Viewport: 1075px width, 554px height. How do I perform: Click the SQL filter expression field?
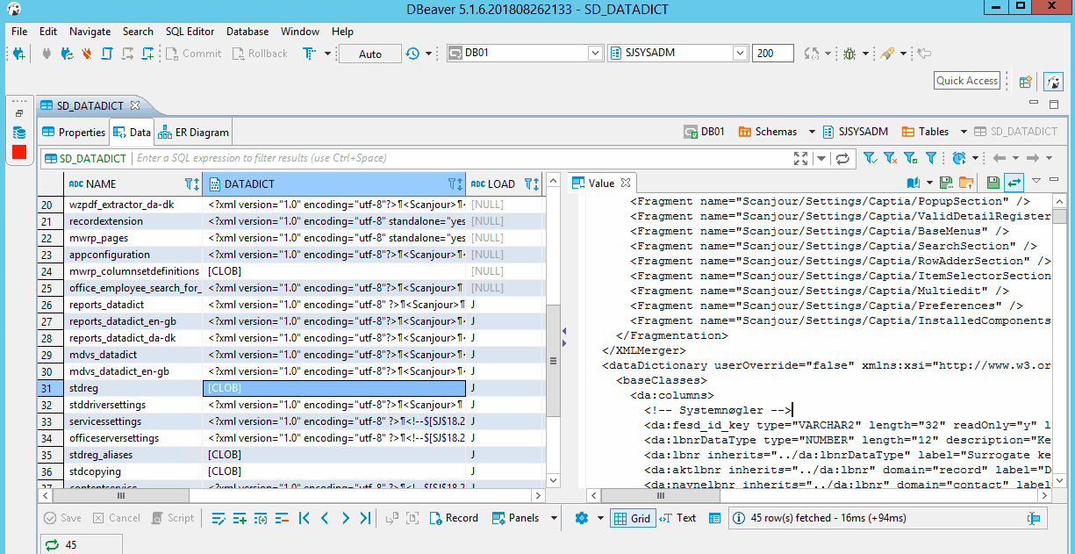click(461, 158)
